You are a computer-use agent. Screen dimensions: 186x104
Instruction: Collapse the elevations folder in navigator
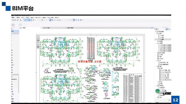point(157,43)
